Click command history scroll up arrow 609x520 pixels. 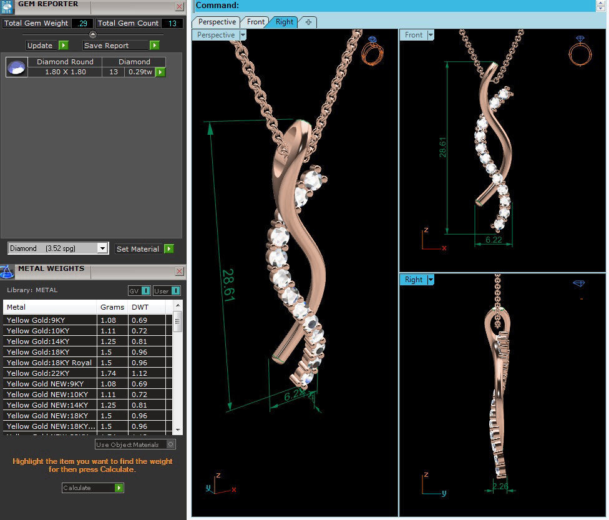(601, 3)
